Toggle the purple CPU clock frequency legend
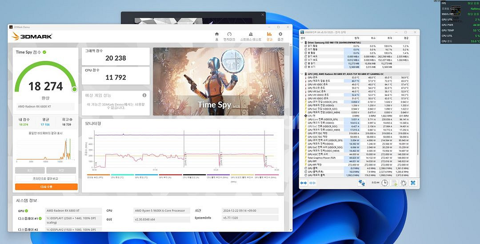This screenshot has height=244, width=480. pos(218,176)
